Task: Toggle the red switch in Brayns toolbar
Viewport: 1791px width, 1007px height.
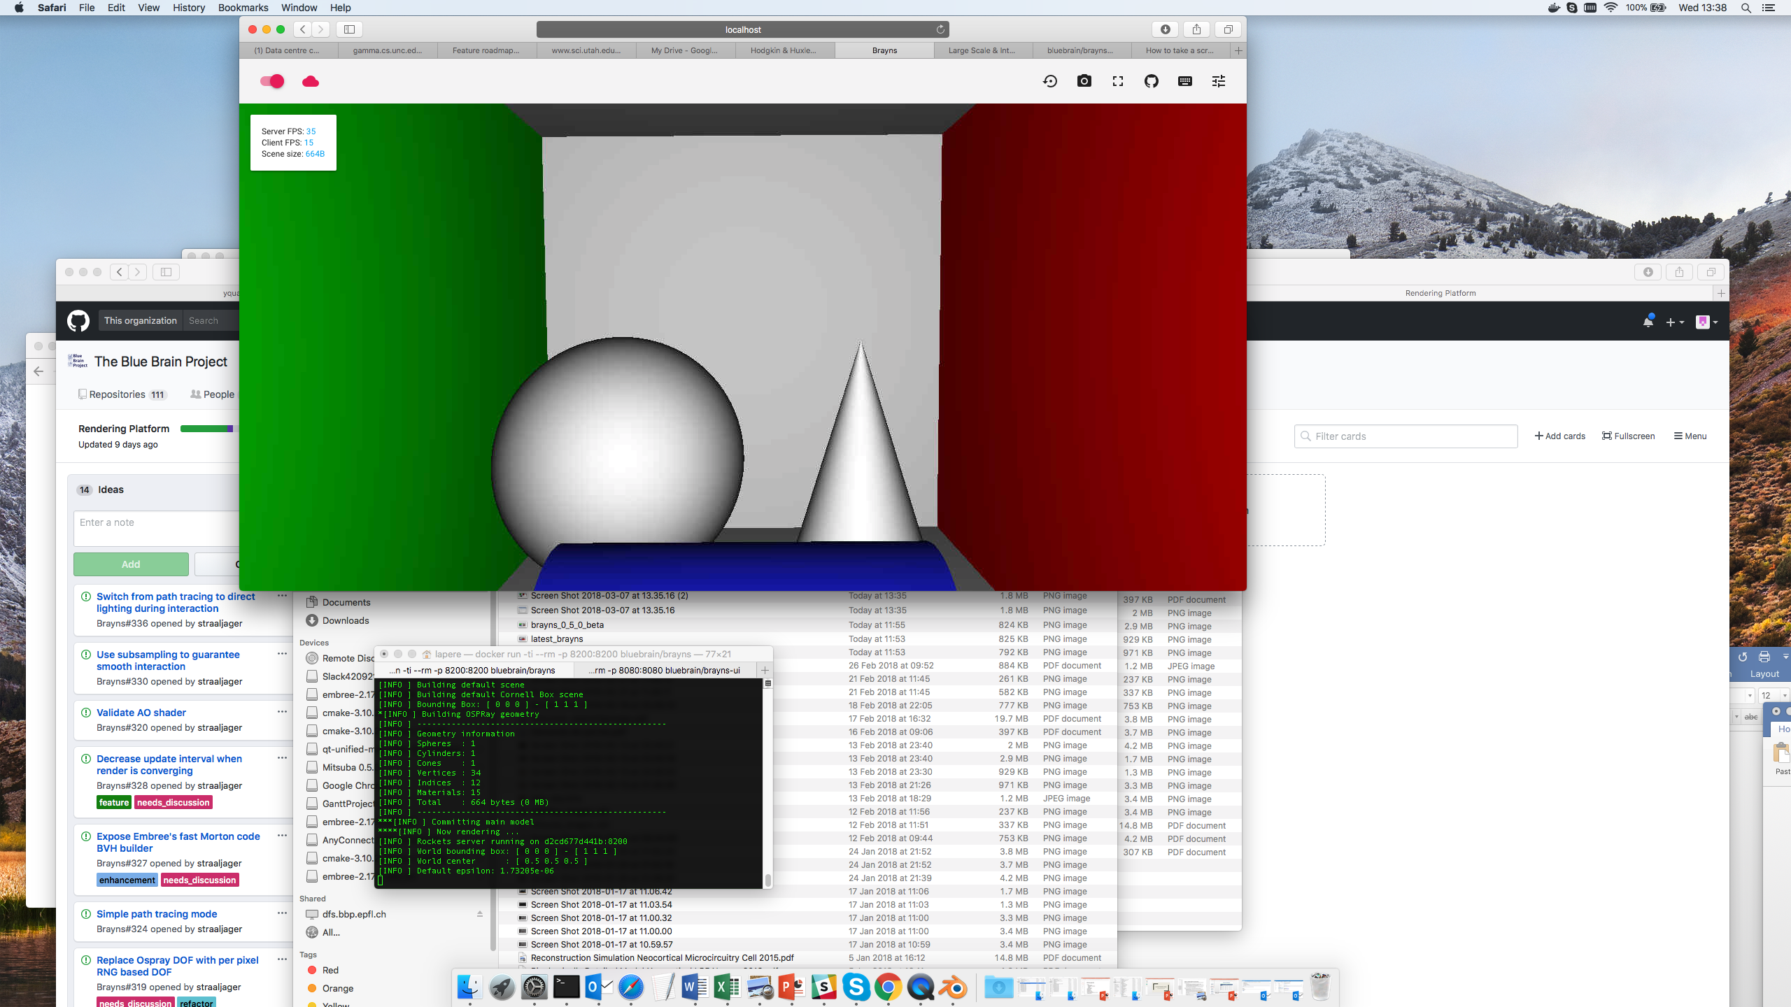Action: click(x=272, y=81)
